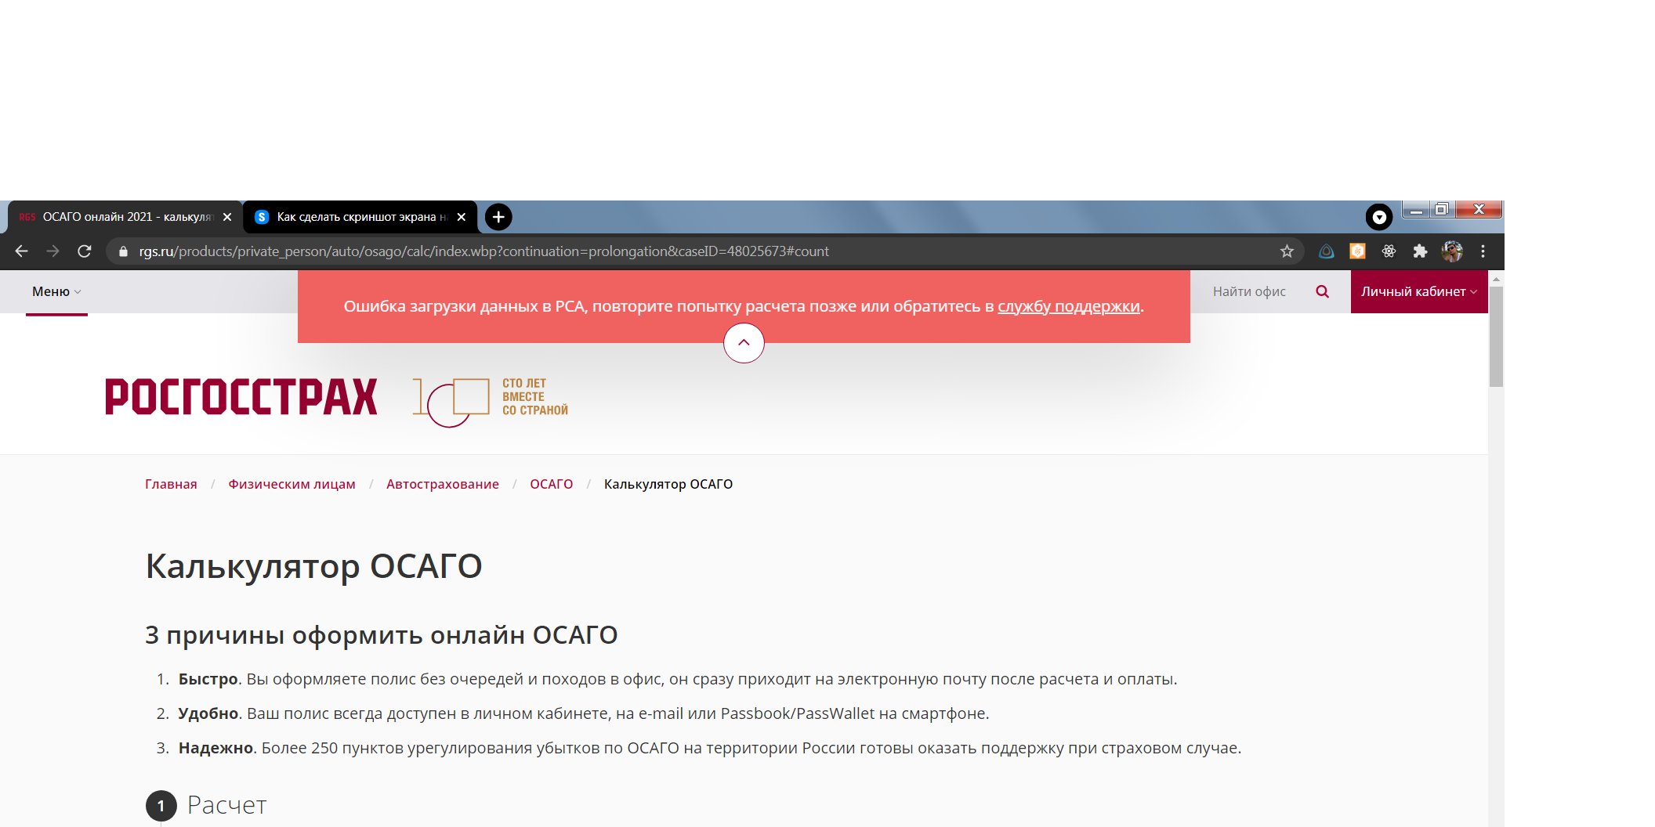
Task: Go to Главная breadcrumb link
Action: [171, 484]
